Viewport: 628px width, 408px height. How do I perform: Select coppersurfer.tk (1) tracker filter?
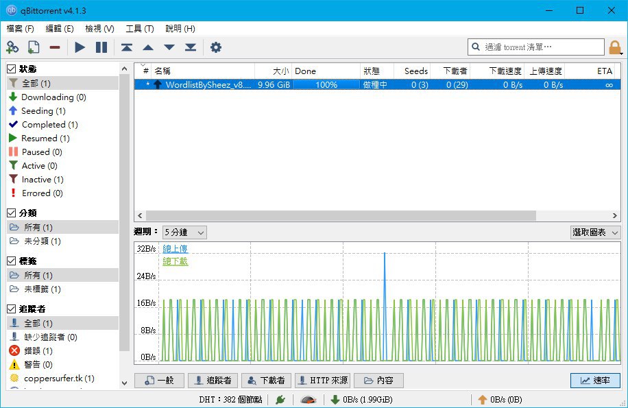pos(59,379)
